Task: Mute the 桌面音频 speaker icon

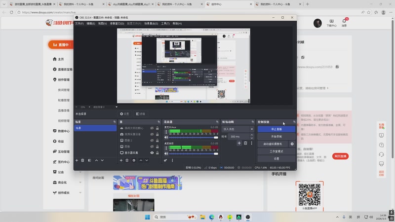Action: (166, 153)
